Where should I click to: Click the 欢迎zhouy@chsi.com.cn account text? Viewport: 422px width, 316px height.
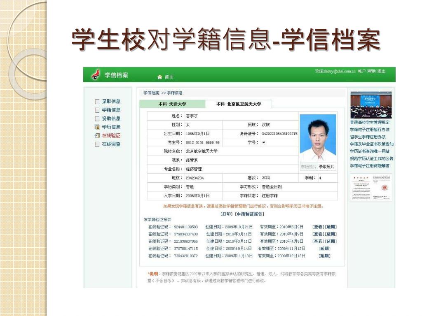335,71
